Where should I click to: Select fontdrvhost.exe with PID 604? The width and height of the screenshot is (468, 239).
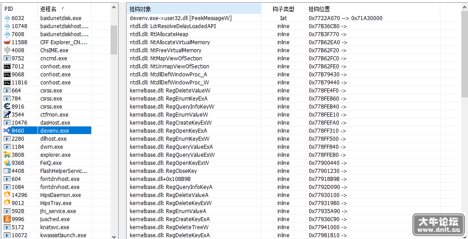click(47, 179)
